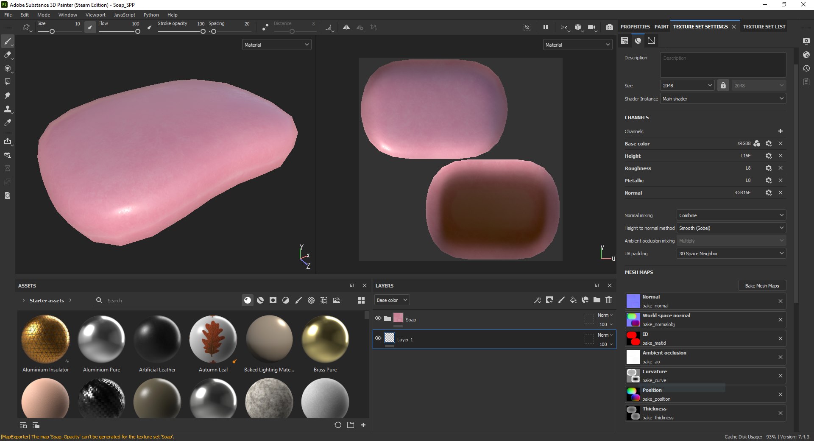Add a mask to the layer
Viewport: 814px width, 441px height.
pos(549,300)
